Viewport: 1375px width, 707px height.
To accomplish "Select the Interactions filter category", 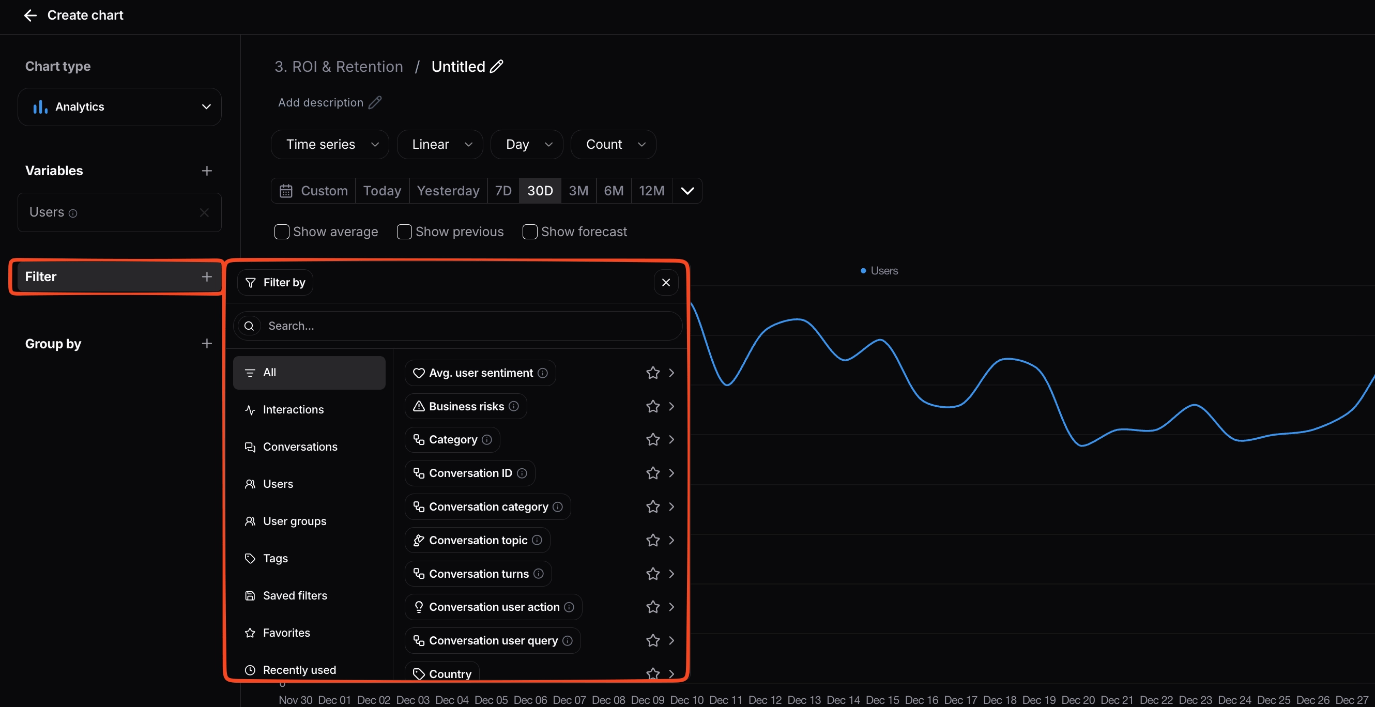I will (309, 410).
